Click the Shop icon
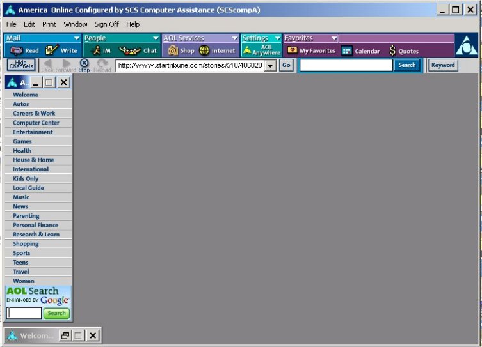Screen dimensions: 482x347 click(x=173, y=50)
